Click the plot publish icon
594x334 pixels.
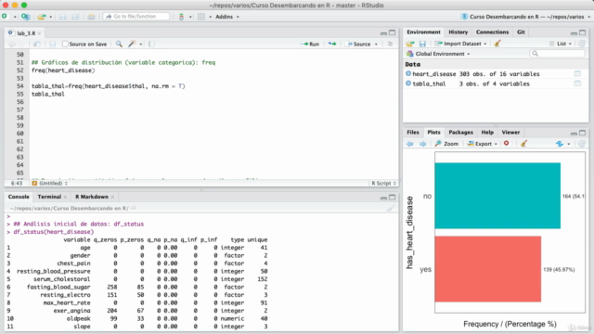point(560,144)
